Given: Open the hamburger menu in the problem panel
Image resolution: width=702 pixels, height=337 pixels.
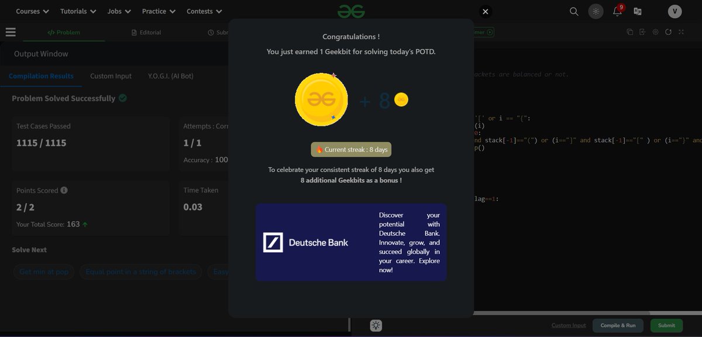Looking at the screenshot, I should 11,32.
